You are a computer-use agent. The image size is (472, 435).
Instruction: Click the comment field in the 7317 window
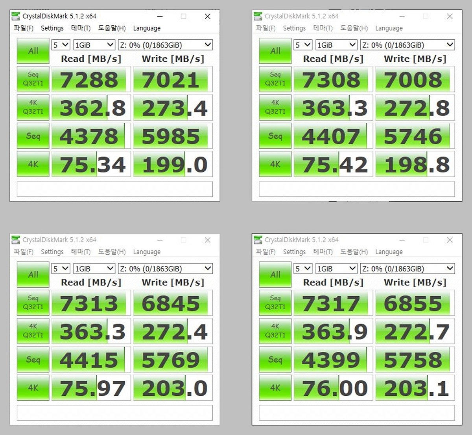[x=357, y=413]
